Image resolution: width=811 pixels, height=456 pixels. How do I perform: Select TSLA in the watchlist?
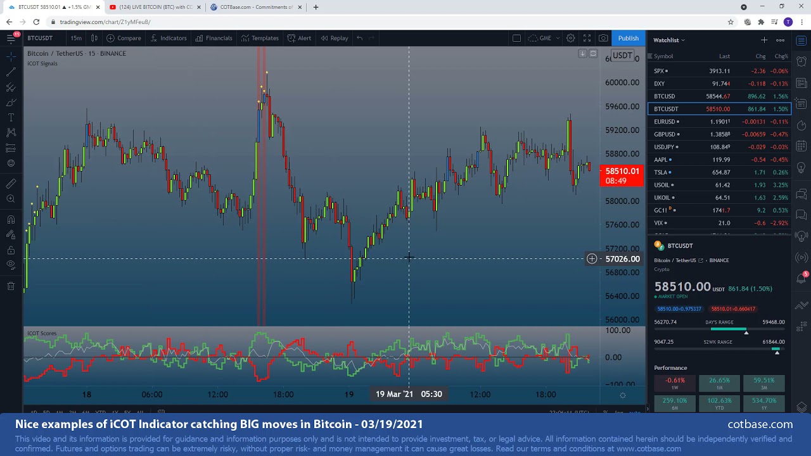(720, 172)
